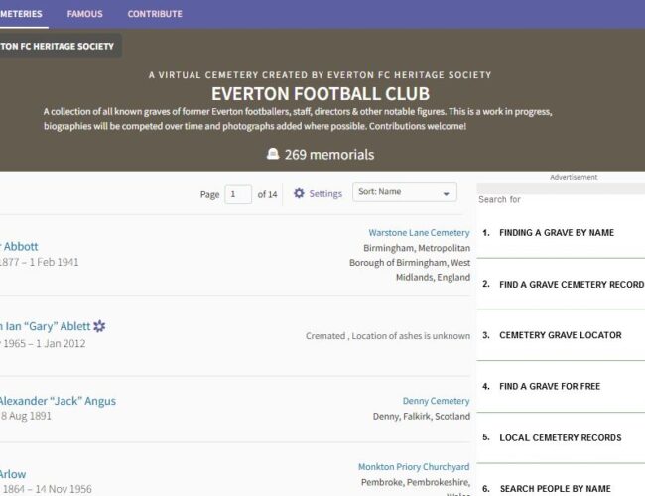Click ad link Finding a Grave by Name
The width and height of the screenshot is (645, 496).
click(556, 233)
